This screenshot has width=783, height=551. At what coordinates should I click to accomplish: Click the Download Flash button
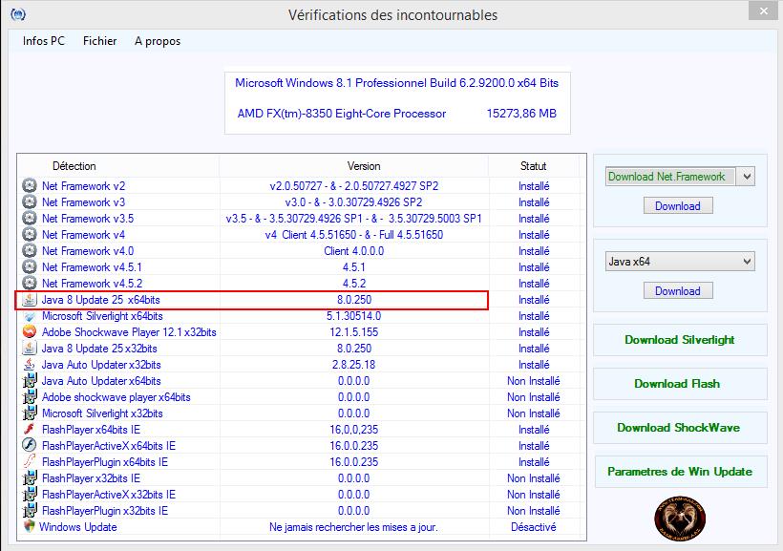click(x=680, y=384)
